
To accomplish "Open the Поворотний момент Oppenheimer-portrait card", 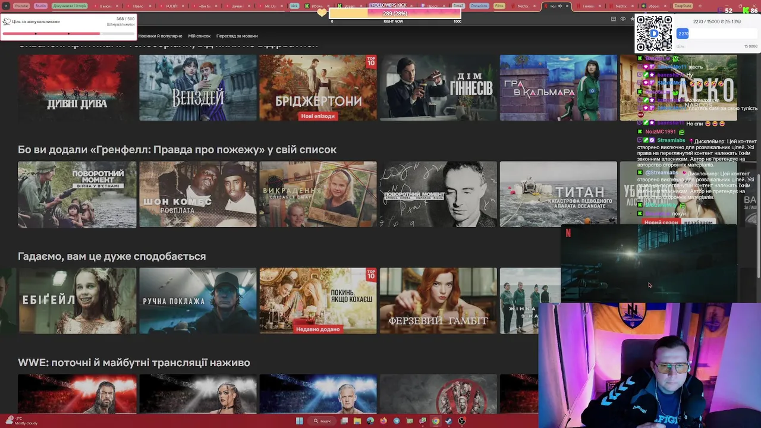I will 438,194.
